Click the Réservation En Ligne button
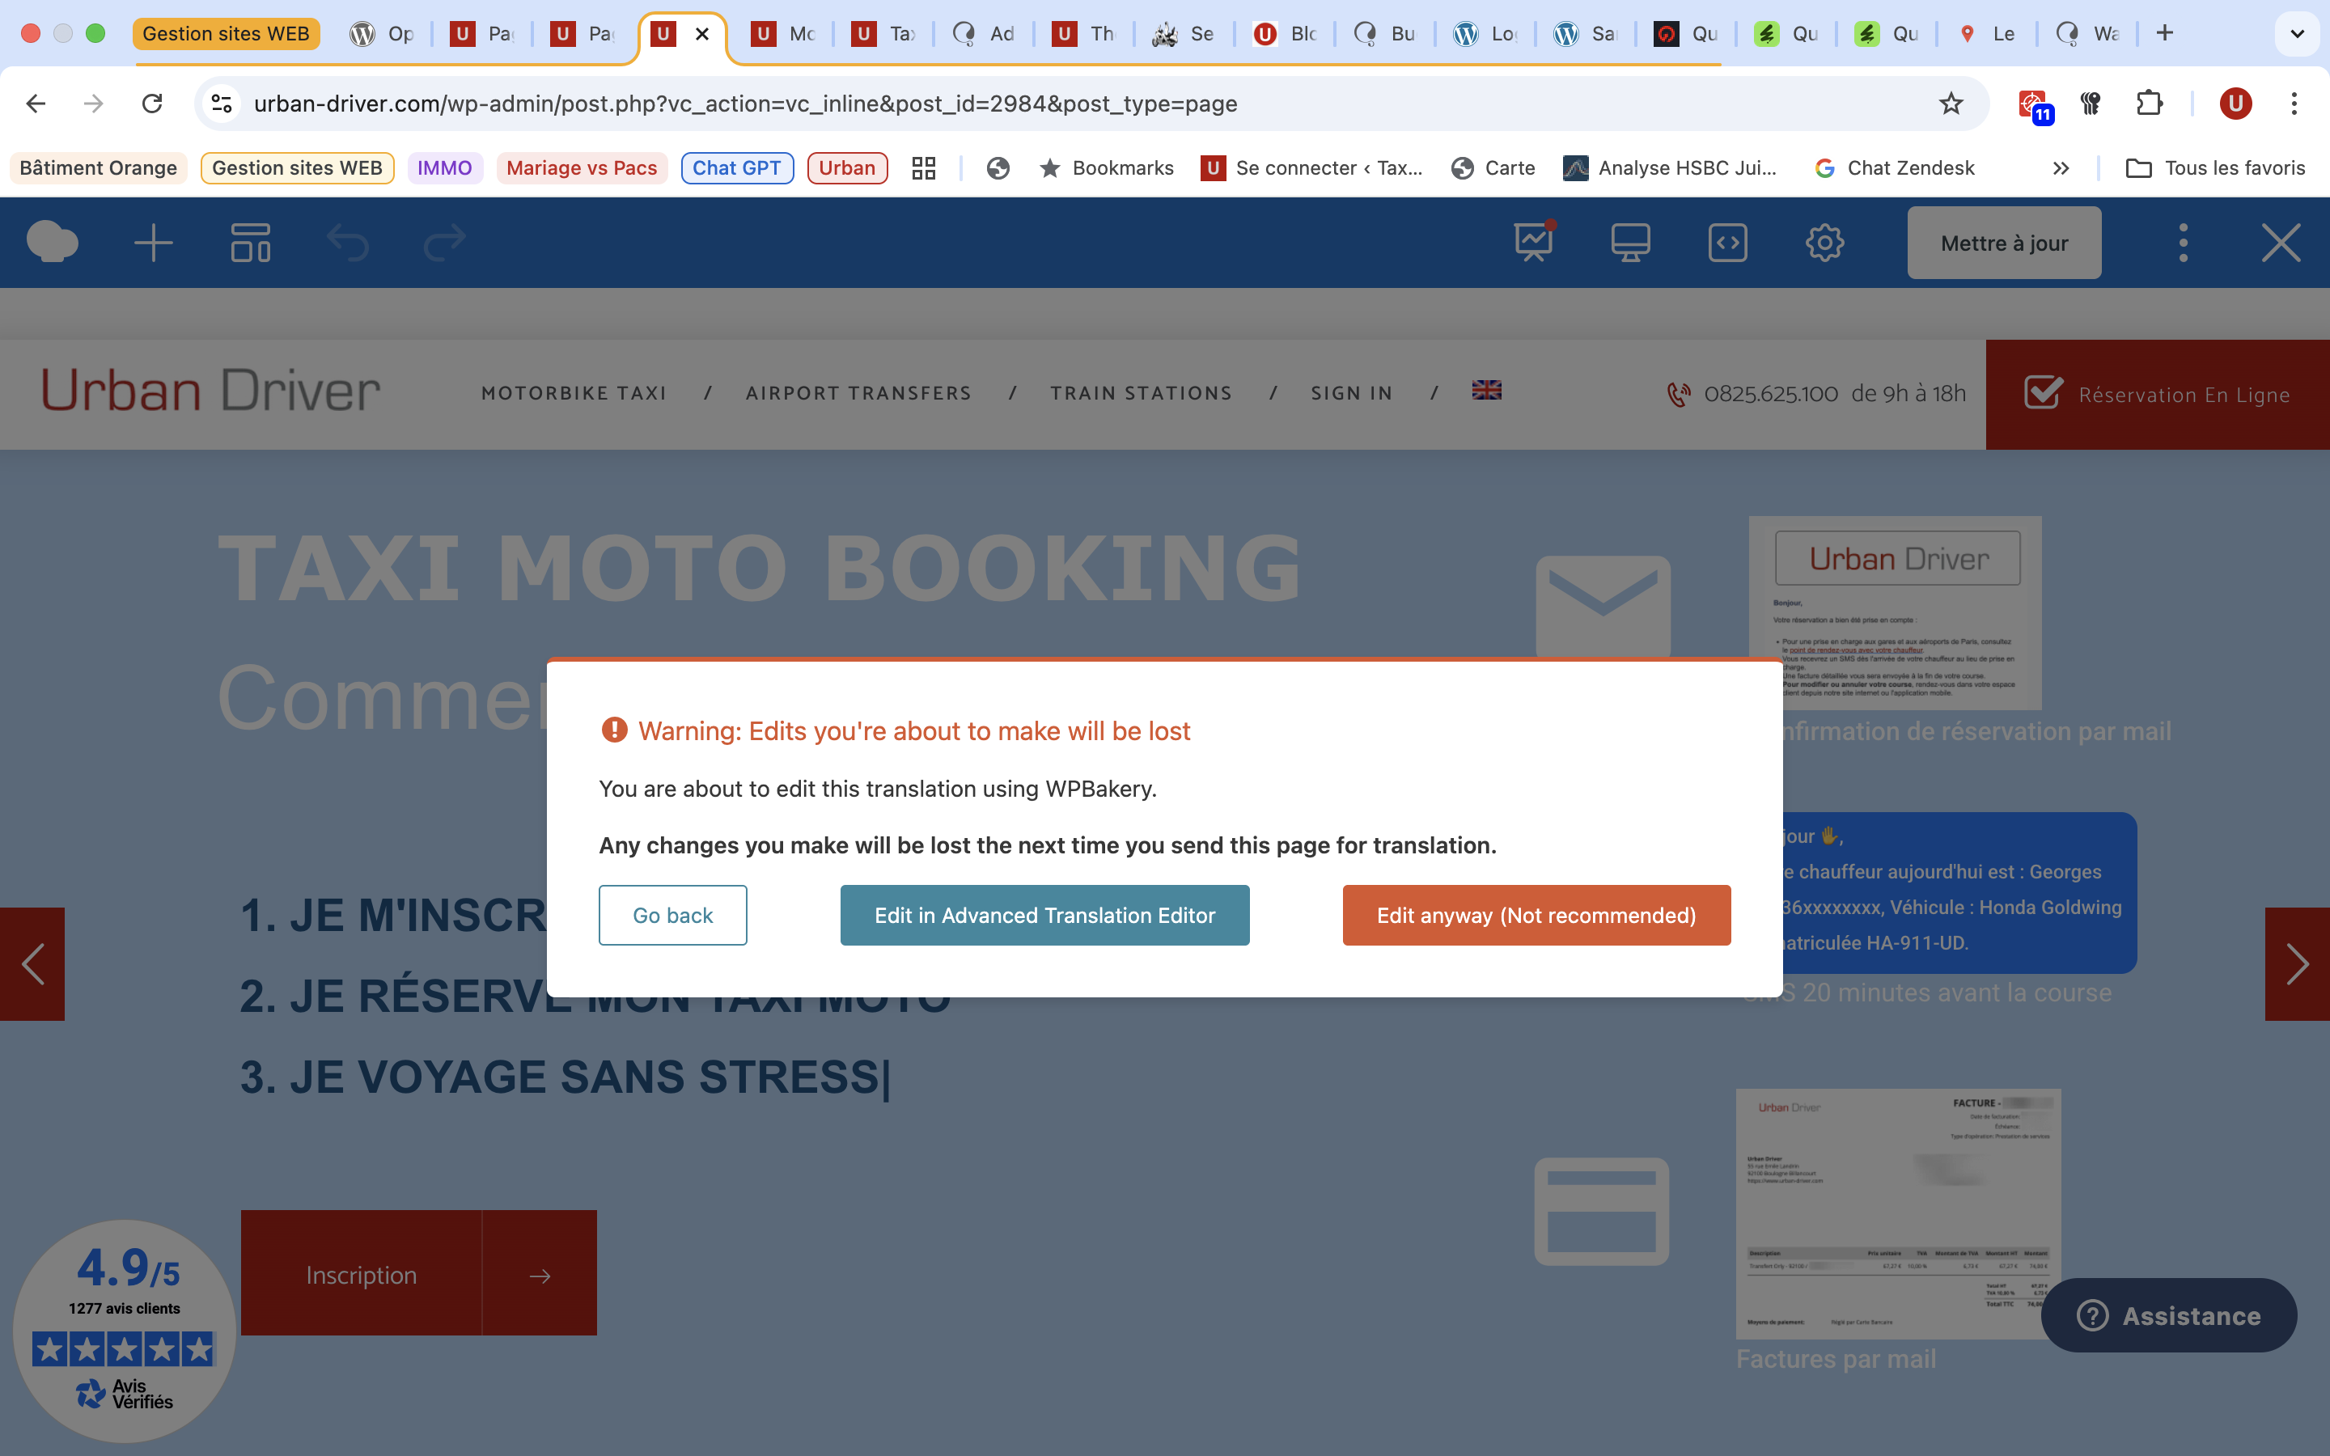This screenshot has height=1456, width=2330. [x=2157, y=394]
